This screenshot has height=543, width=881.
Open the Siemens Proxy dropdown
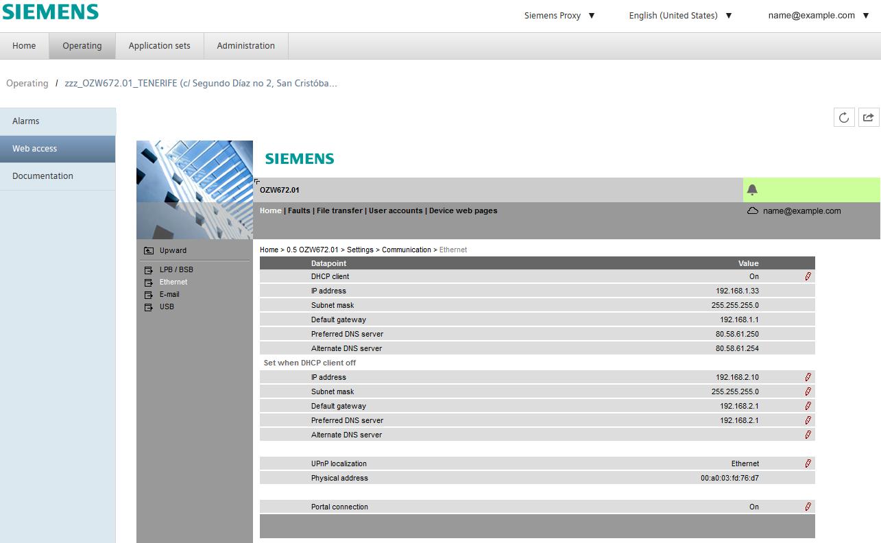tap(559, 15)
